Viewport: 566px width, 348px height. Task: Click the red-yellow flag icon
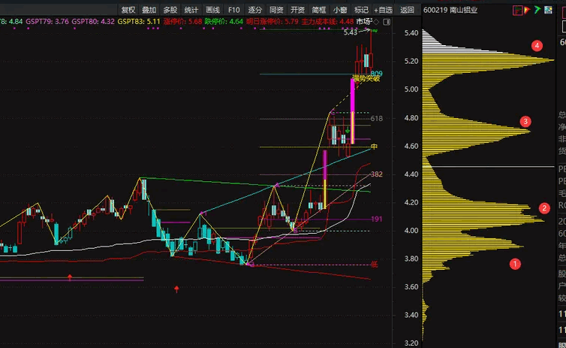tap(527, 10)
